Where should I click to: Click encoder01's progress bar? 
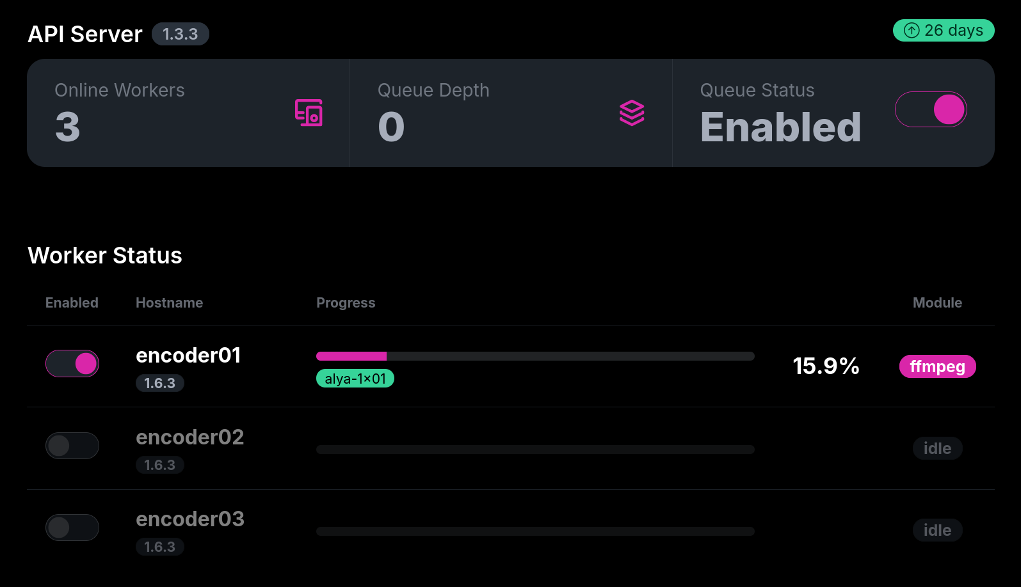point(535,356)
